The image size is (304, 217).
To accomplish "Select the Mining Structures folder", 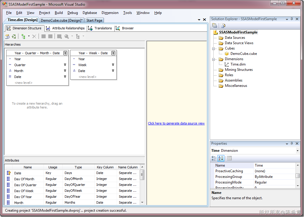I will (239, 70).
